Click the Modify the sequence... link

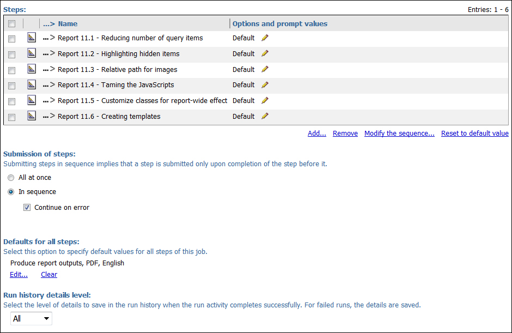(399, 134)
